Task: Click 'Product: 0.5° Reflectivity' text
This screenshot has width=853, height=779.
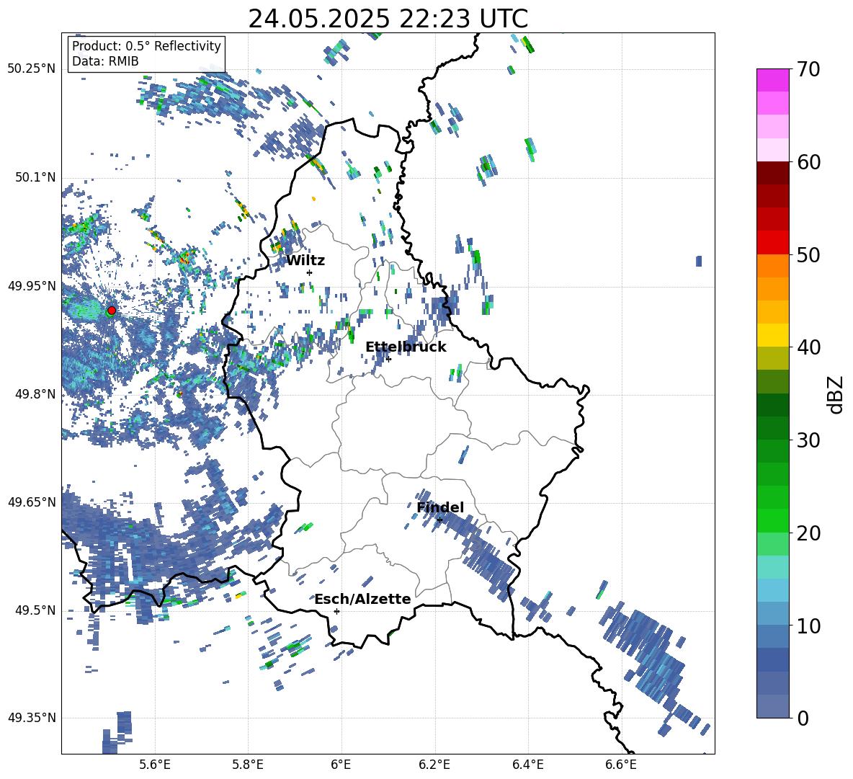Action: click(x=146, y=45)
